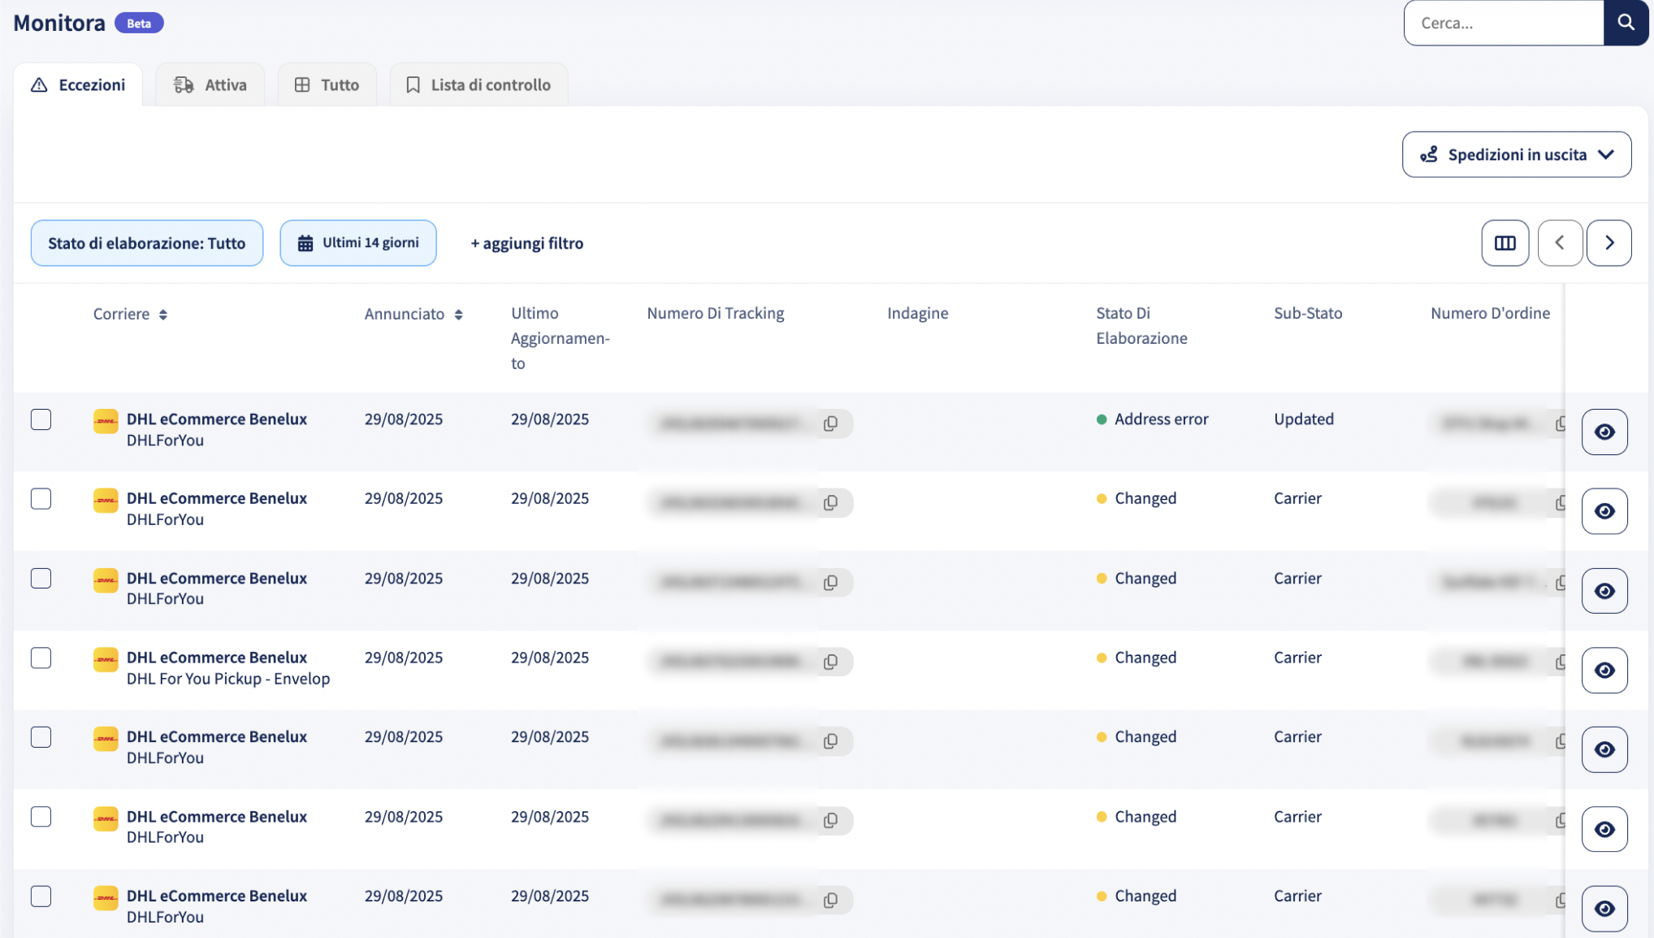Click + aggiungi filtro link
Screen dimensions: 1654x938
coord(527,243)
